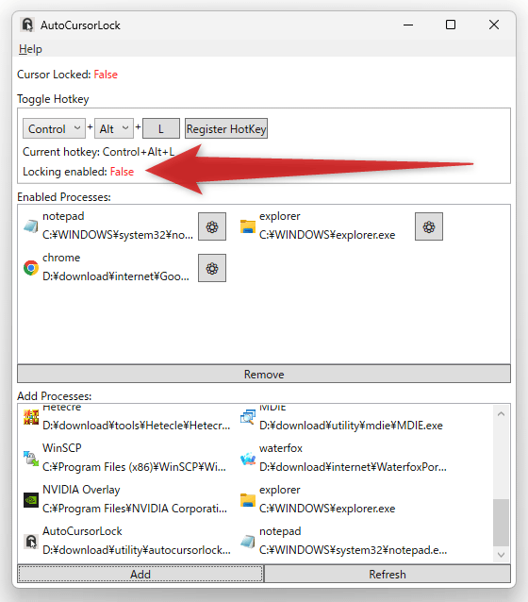Select D:¥download¥internet¥Goo... path text
Screen dimensions: 528x602
[116, 276]
